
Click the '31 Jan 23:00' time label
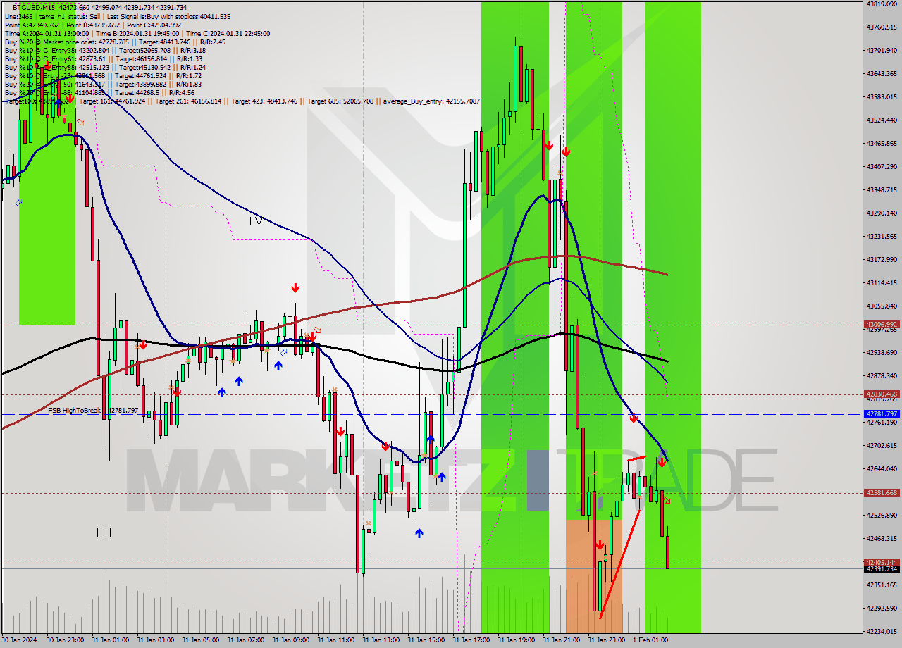click(x=607, y=640)
